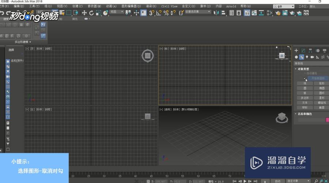Open the 工具(T) menu
Image resolution: width=329 pixels, height=183 pixels.
pos(34,6)
